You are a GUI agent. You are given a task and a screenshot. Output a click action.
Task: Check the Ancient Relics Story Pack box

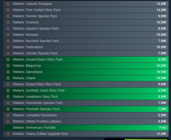tap(8, 59)
